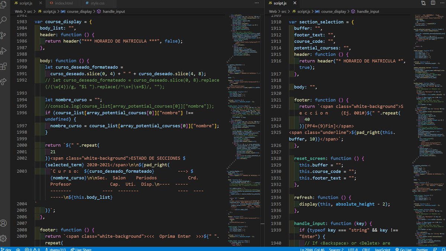
Task: Change language mode JavaScript
Action: [382, 250]
